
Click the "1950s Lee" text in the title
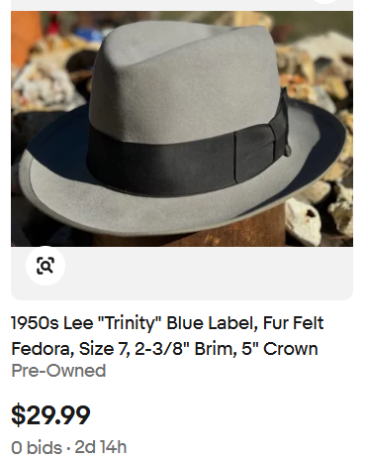click(x=52, y=323)
